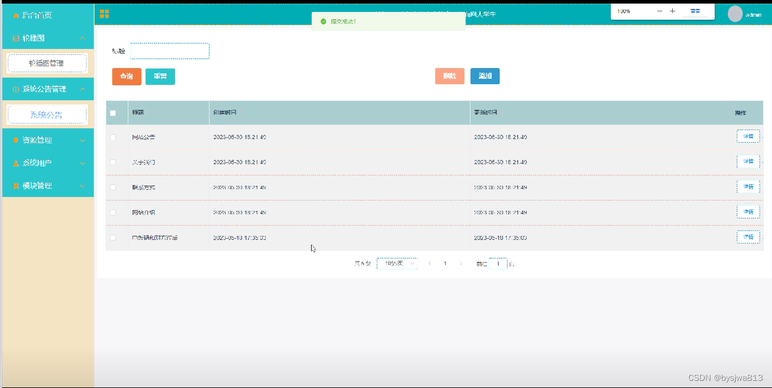Image resolution: width=772 pixels, height=388 pixels.
Task: Click the admin username text
Action: point(753,15)
